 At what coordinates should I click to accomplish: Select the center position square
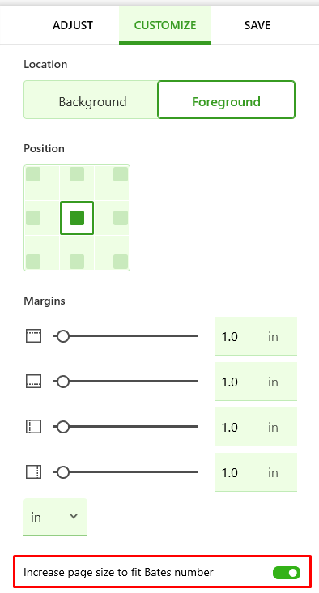77,218
